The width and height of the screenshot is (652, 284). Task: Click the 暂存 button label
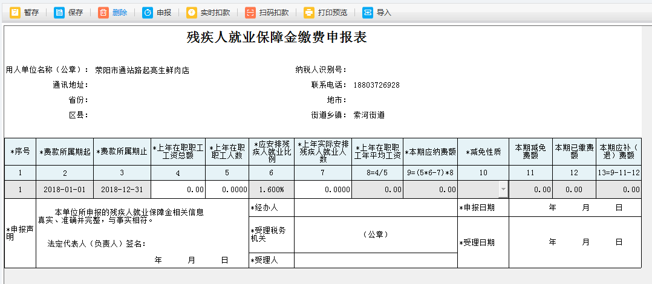pyautogui.click(x=31, y=13)
